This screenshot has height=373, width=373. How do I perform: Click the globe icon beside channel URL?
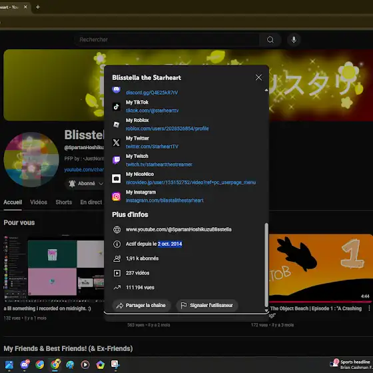click(x=117, y=230)
